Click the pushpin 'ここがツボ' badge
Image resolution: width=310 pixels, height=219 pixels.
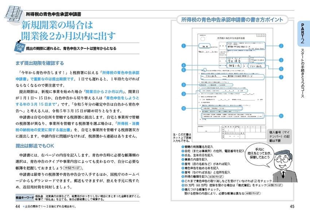pos(20,46)
